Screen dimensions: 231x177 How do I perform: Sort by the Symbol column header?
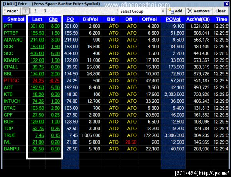click(16, 19)
